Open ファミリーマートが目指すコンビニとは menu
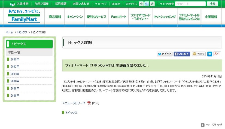This screenshot has width=225, height=129. (x=189, y=17)
